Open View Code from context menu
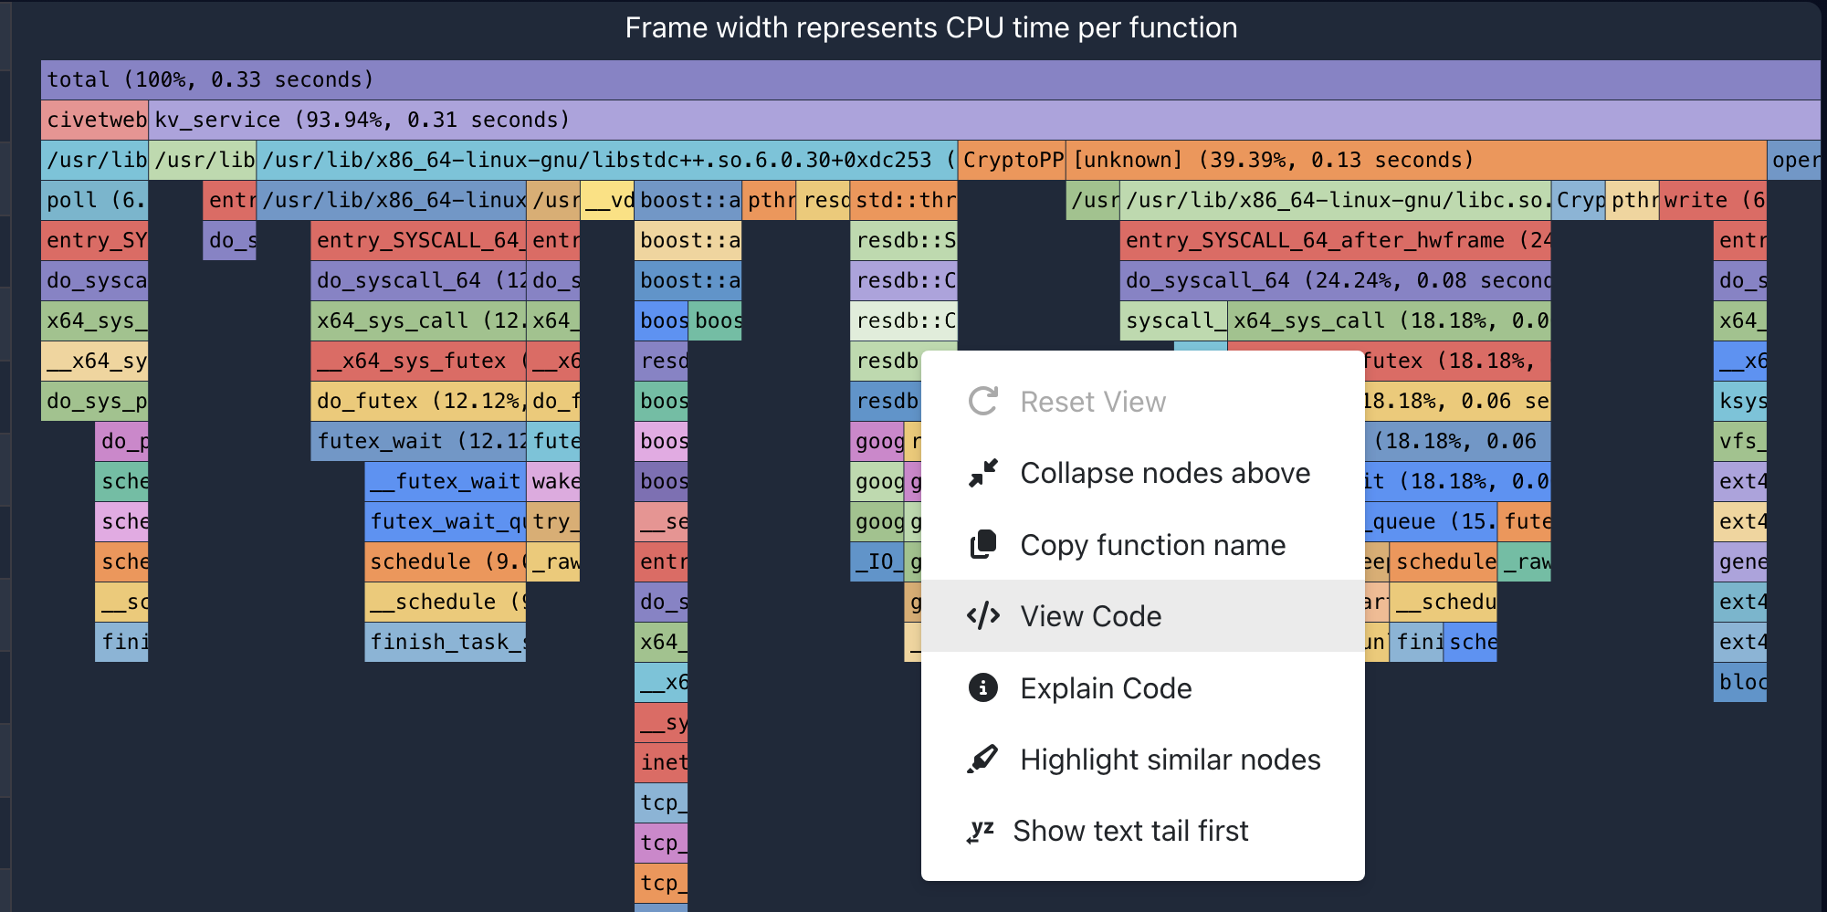The height and width of the screenshot is (912, 1827). [x=1143, y=616]
